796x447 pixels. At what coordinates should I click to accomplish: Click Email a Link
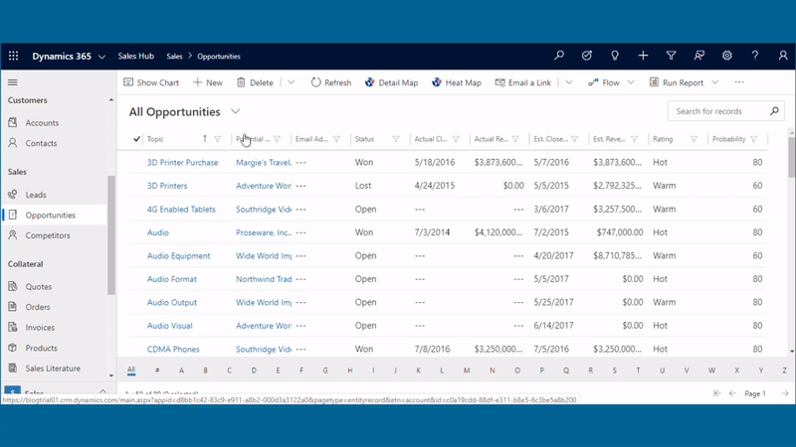pyautogui.click(x=523, y=82)
